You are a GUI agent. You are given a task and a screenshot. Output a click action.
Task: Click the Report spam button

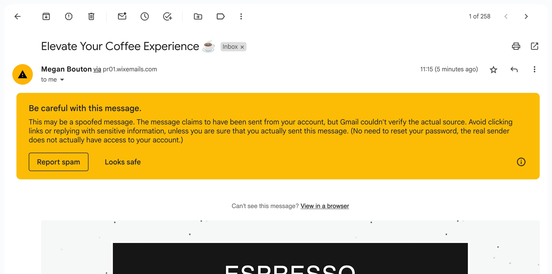[58, 162]
